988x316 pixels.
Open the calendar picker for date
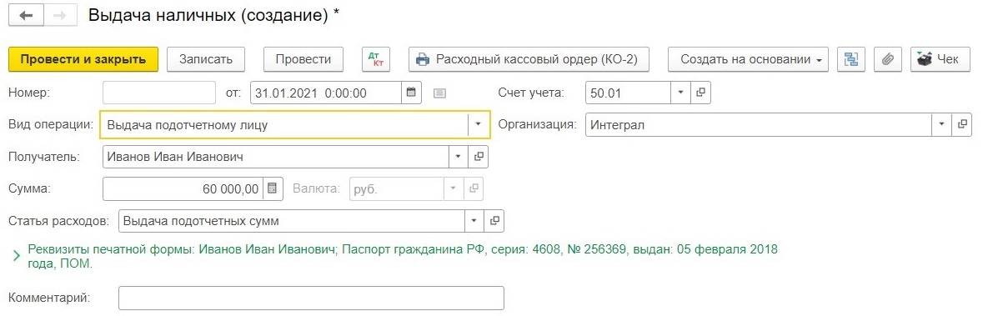pos(411,93)
